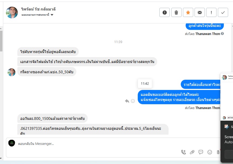Start a call with phone plus icon
This screenshot has width=233, height=164.
pos(183,152)
